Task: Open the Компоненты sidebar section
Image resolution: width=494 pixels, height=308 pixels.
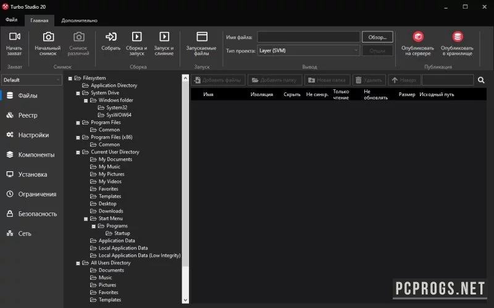Action: (31, 155)
